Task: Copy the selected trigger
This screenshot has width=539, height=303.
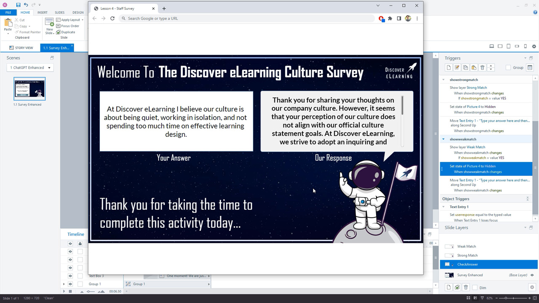Action: tap(465, 67)
